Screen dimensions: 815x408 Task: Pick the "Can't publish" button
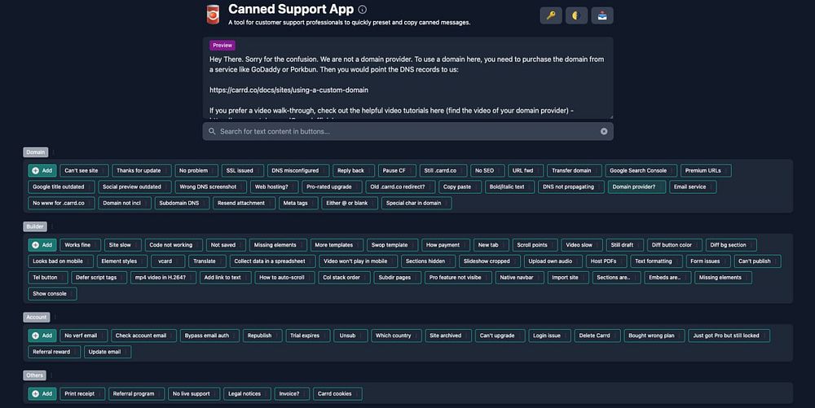757,261
